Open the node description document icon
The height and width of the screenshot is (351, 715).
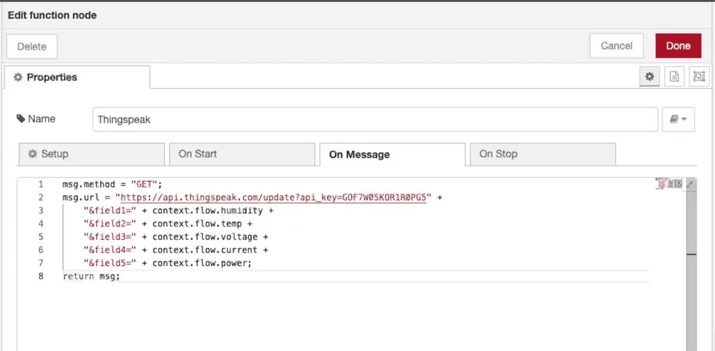[674, 76]
